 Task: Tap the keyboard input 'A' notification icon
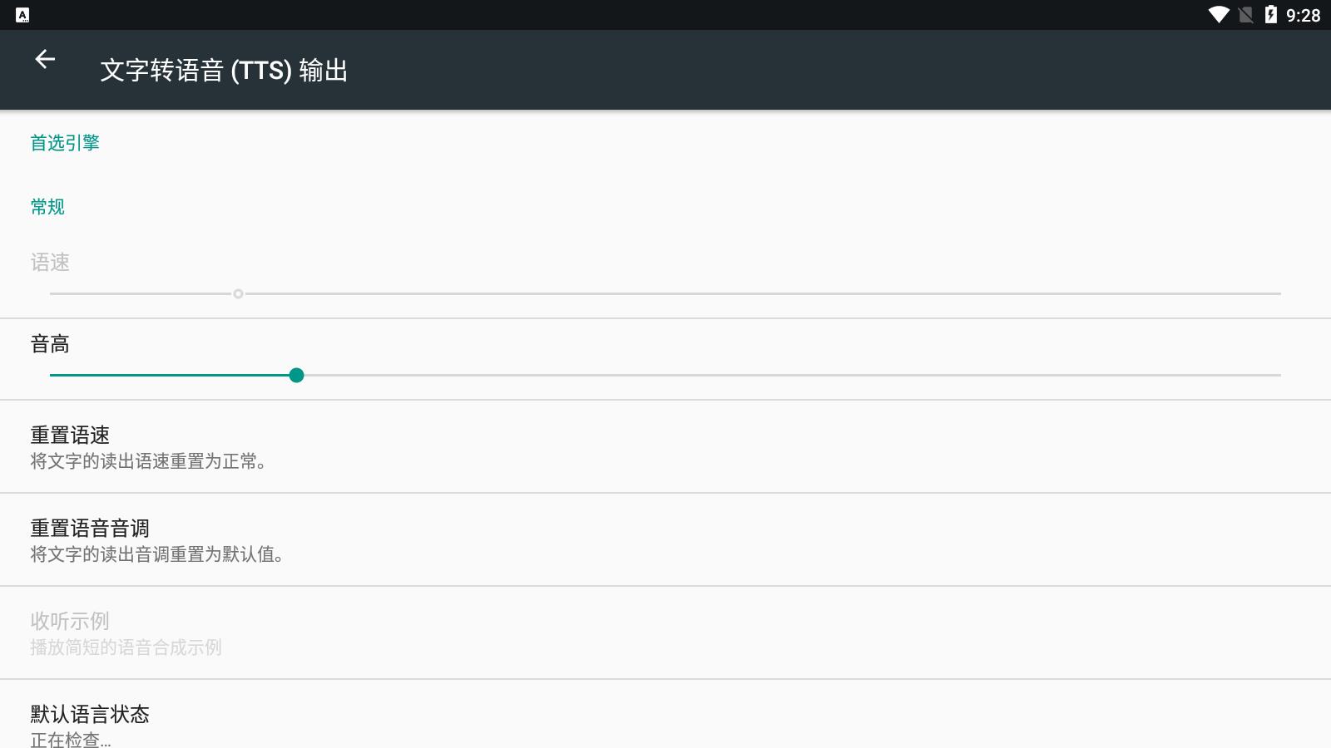coord(22,15)
